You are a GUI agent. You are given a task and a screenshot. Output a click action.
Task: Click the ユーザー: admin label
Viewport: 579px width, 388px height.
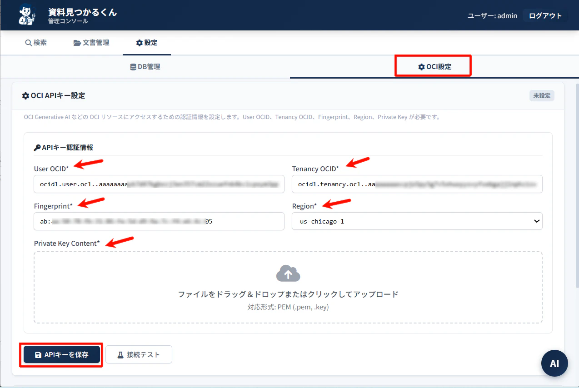click(492, 15)
